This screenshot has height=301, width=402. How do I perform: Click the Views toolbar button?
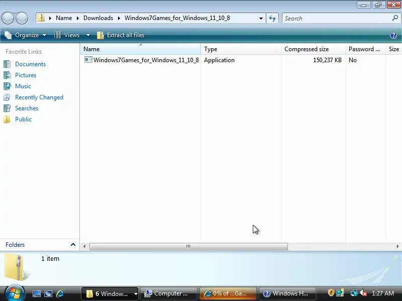click(67, 35)
